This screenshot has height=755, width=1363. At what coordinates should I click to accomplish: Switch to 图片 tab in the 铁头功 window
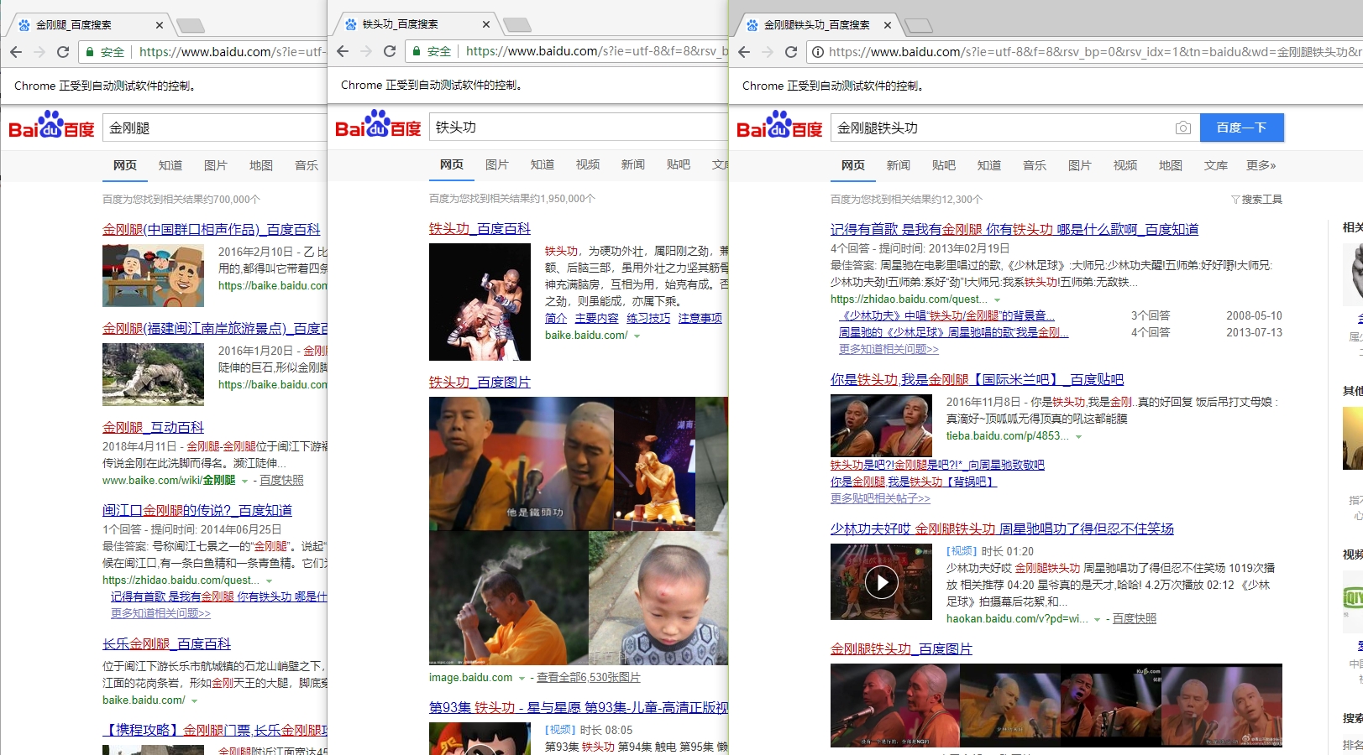(x=496, y=164)
